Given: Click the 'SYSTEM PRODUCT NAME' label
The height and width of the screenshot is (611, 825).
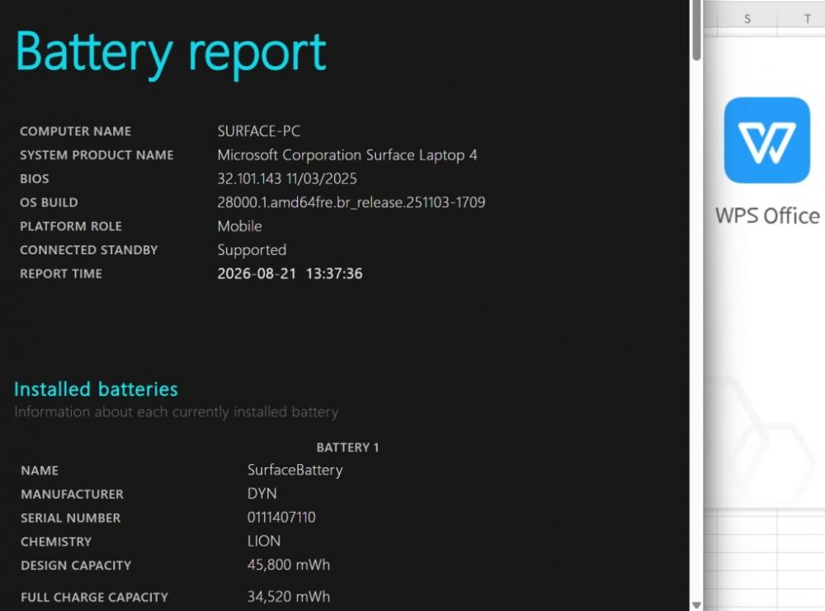Looking at the screenshot, I should (97, 155).
